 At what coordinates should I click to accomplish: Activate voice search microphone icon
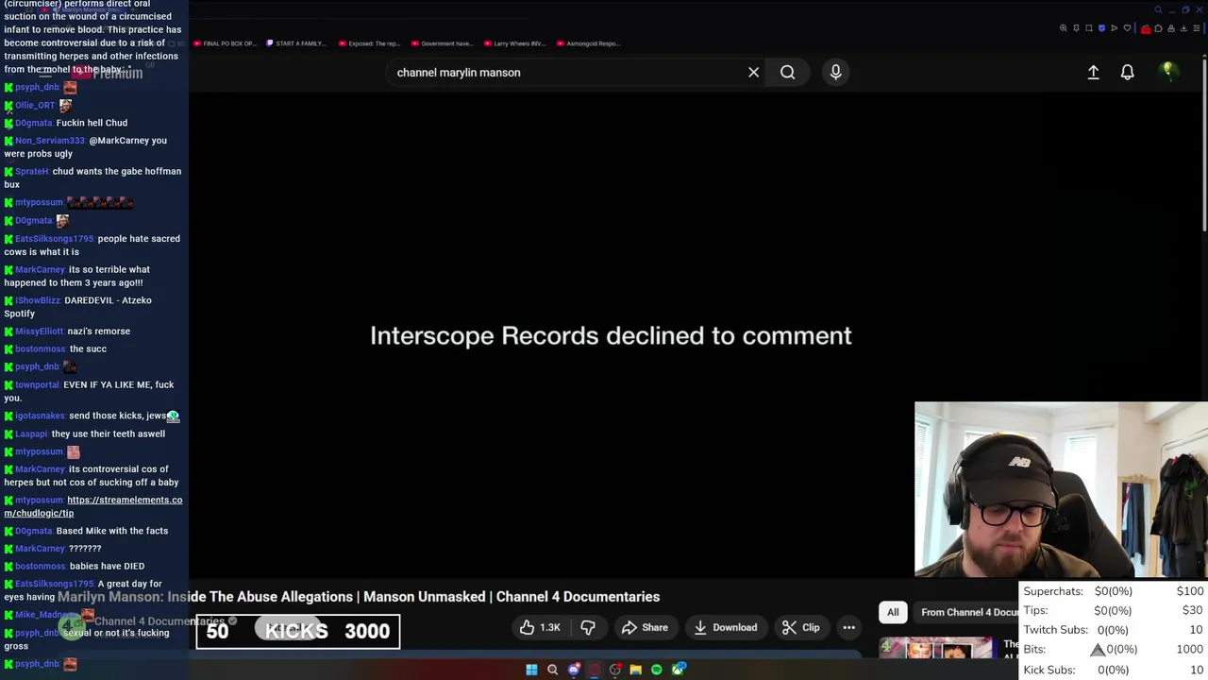tap(835, 72)
